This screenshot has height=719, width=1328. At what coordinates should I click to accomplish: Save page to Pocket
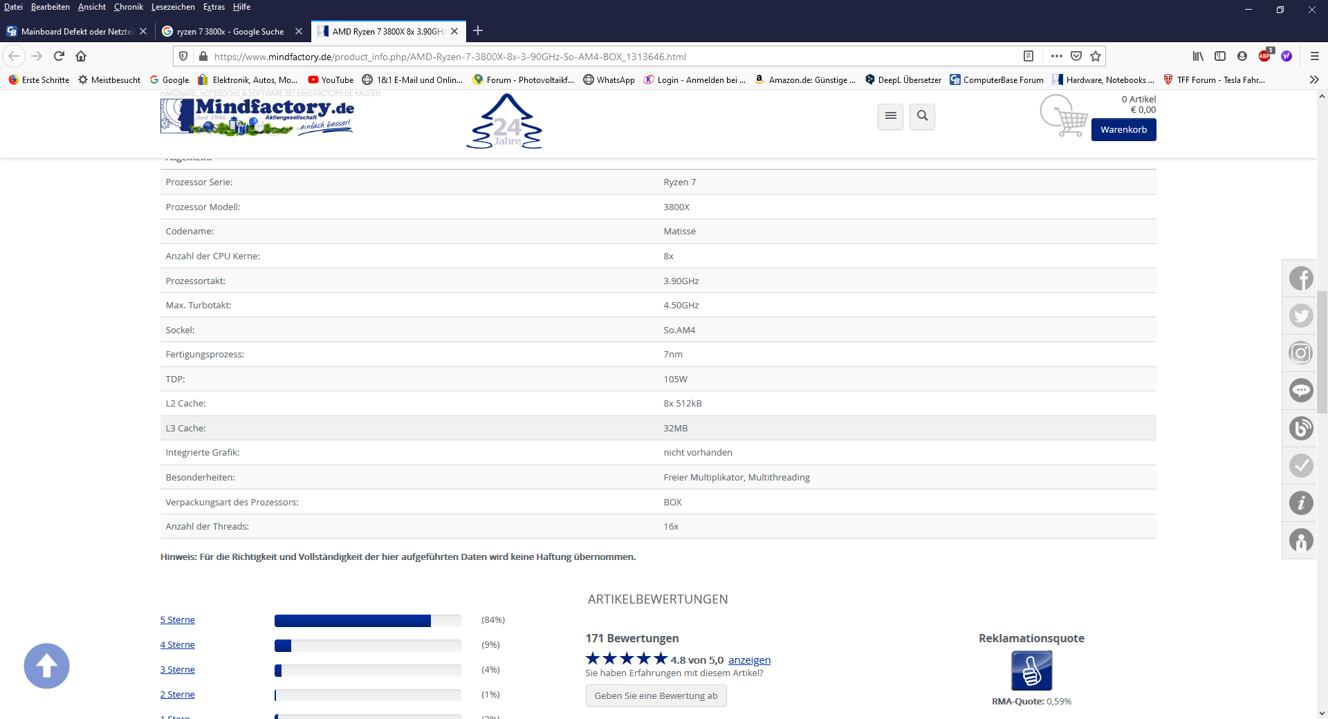point(1076,56)
